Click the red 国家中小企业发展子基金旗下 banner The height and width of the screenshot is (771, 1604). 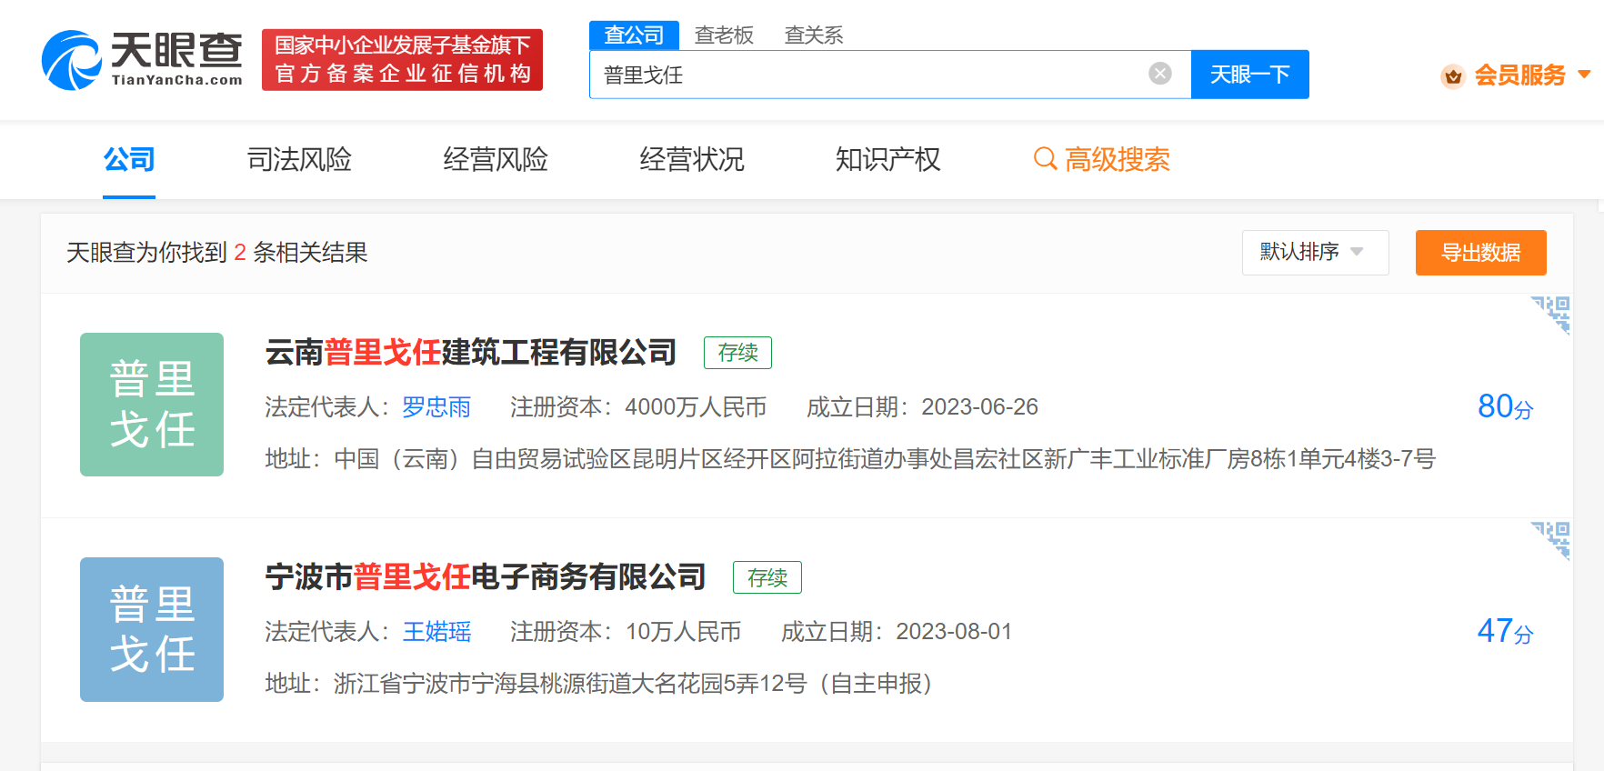[402, 60]
